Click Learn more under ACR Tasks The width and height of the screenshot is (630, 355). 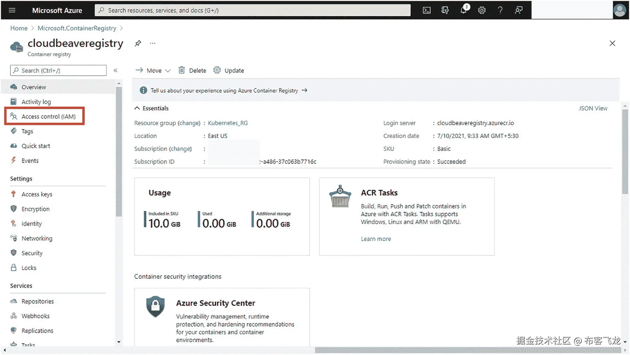[376, 239]
